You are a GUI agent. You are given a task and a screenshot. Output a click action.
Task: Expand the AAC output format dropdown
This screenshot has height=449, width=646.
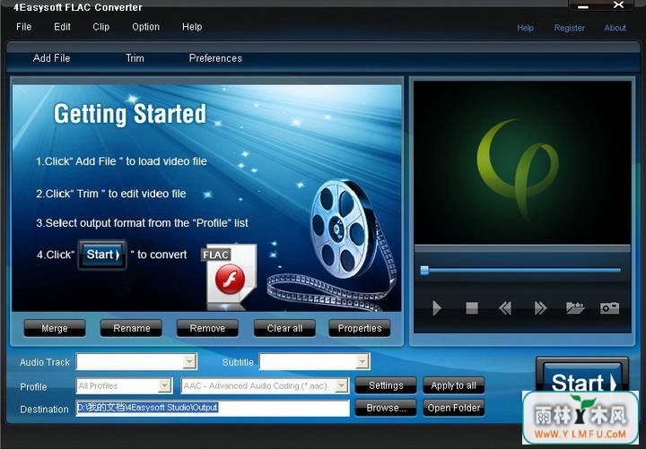341,385
